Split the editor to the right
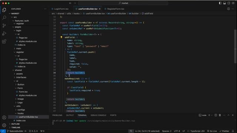Image resolution: width=237 pixels, height=133 pixels. [228, 9]
